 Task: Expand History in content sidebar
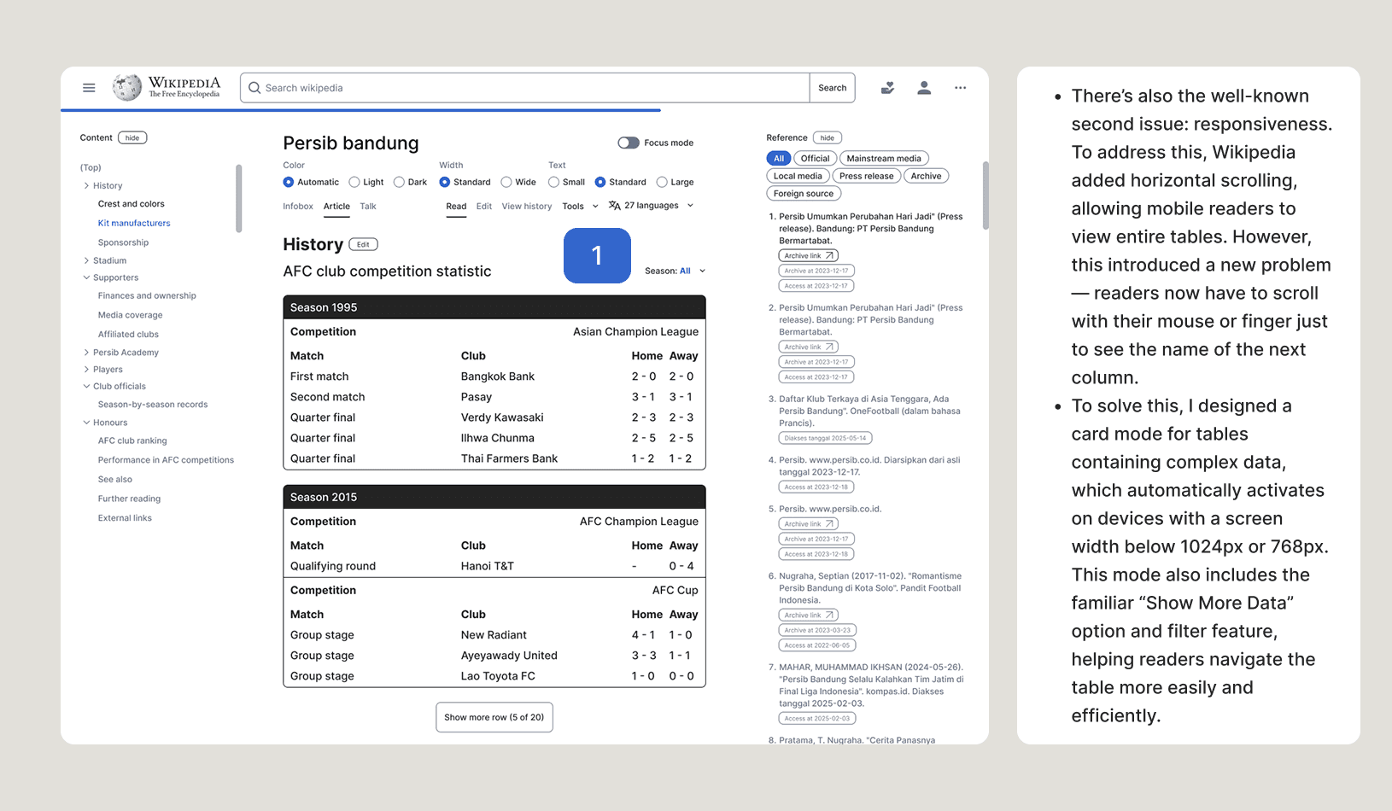coord(86,185)
